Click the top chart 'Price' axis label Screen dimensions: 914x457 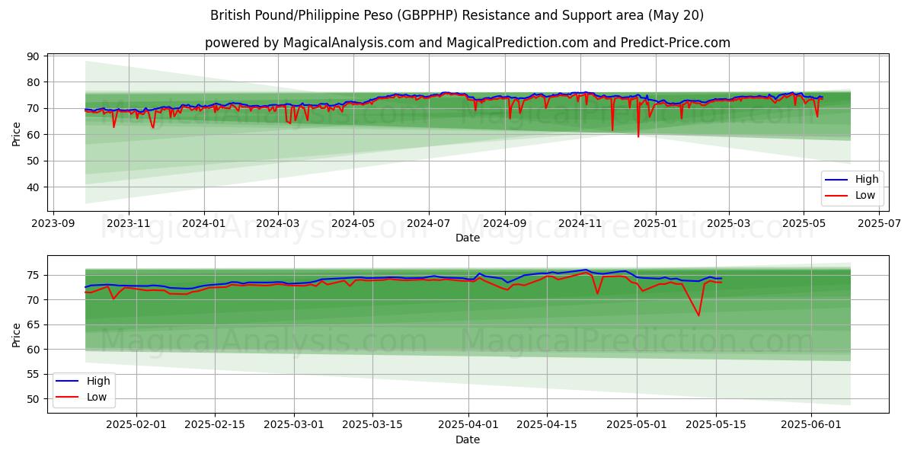(17, 134)
